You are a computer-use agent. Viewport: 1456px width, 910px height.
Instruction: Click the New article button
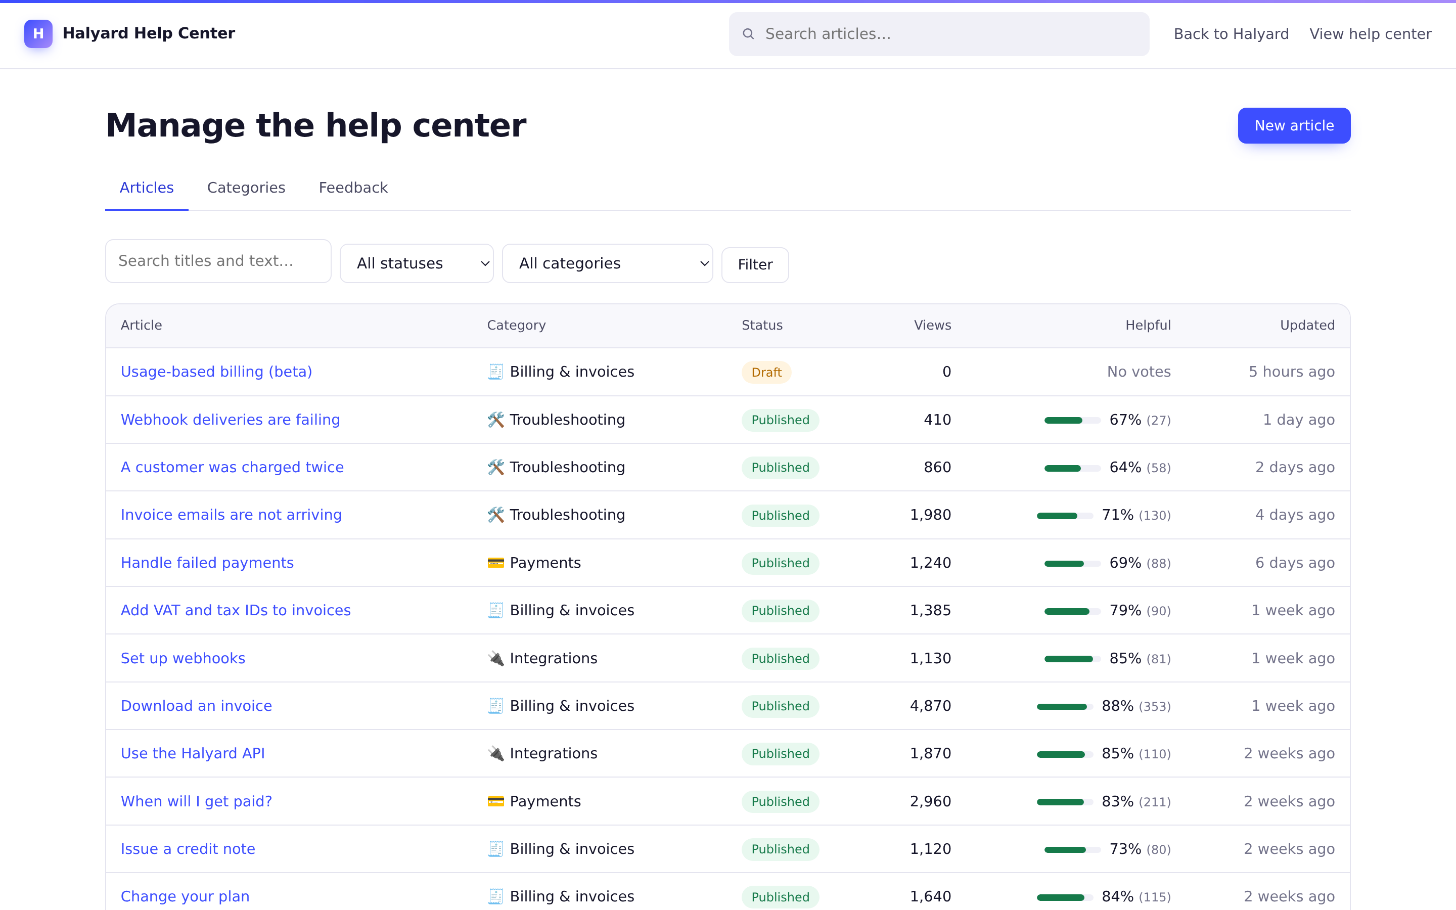tap(1294, 126)
